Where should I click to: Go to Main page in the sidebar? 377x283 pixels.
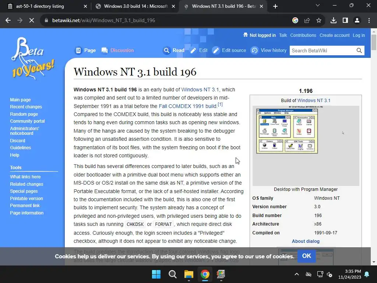pos(20,99)
